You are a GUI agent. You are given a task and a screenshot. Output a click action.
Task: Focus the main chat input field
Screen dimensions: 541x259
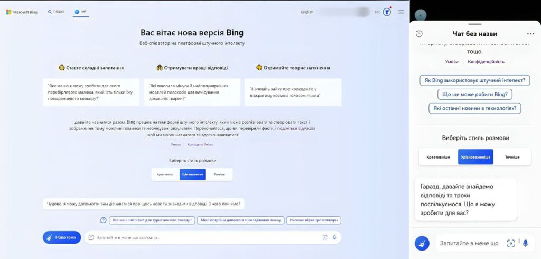point(212,237)
